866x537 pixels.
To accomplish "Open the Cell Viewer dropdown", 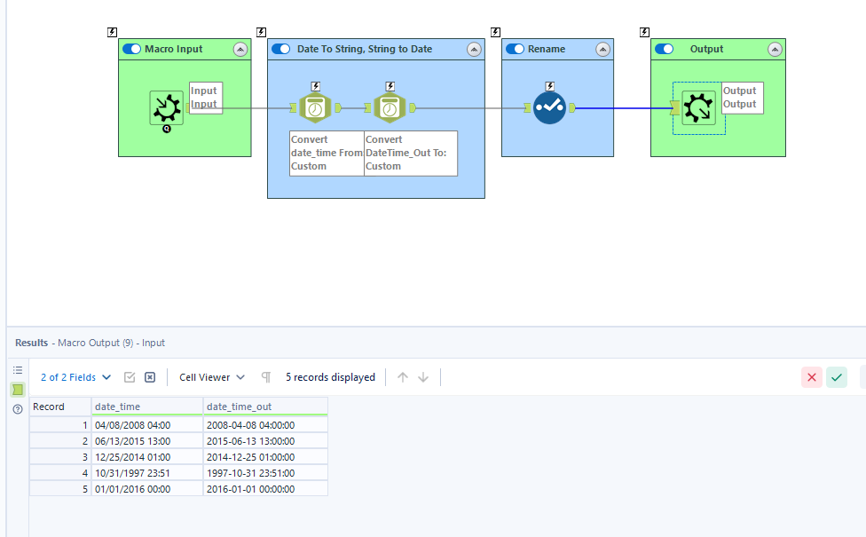I will point(211,377).
